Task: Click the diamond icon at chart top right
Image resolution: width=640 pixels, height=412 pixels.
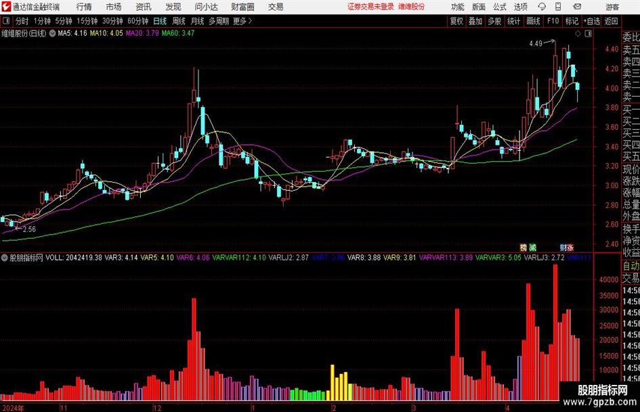Action: pos(578,34)
